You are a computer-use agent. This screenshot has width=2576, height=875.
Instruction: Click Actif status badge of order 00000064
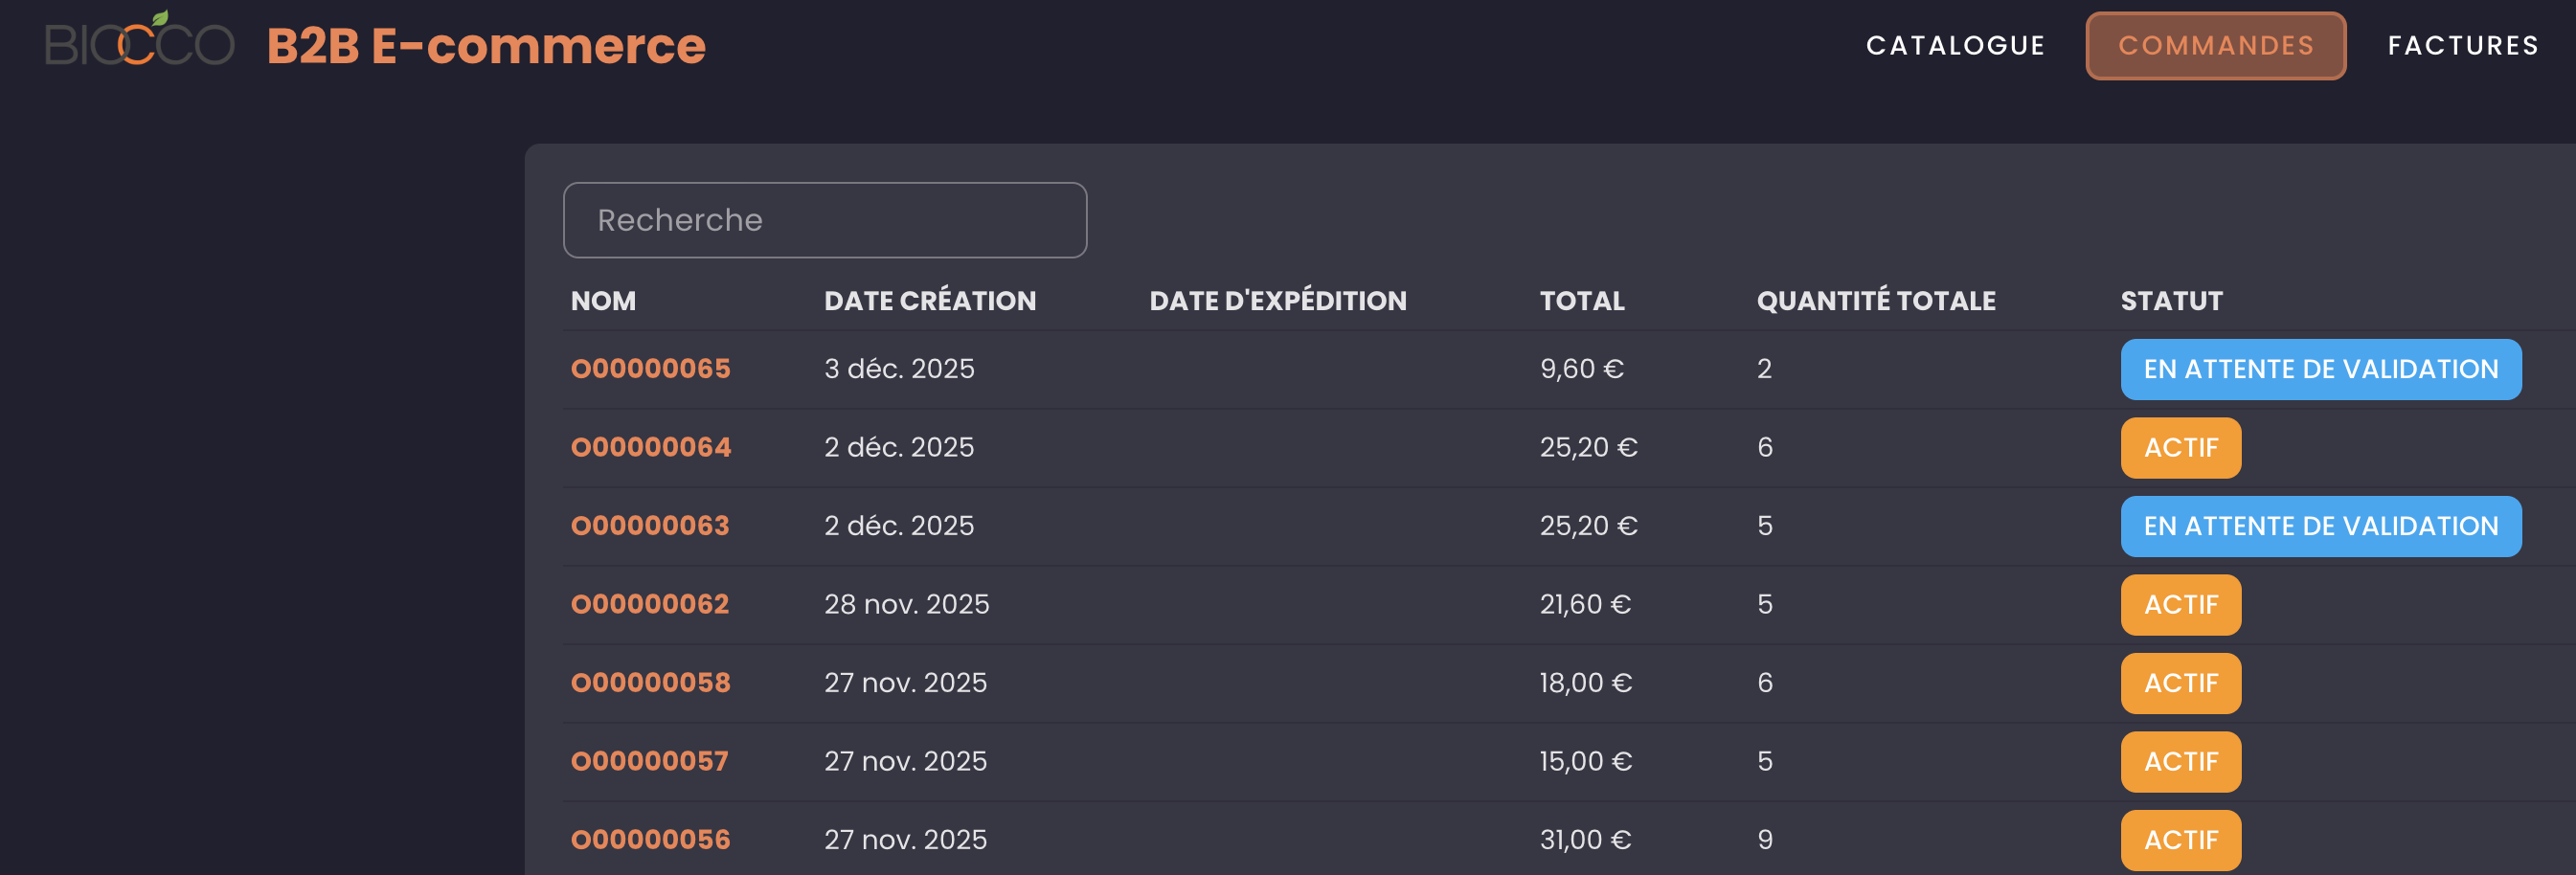tap(2180, 447)
